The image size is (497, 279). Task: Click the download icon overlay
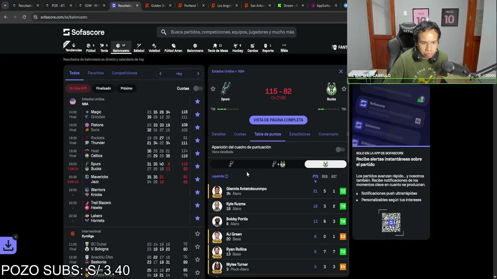[8, 246]
